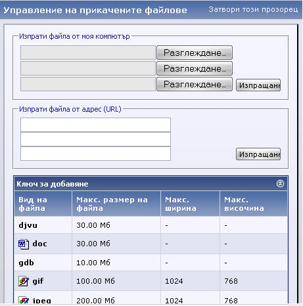Click 'Изпращане' button in computer upload section
303x306 pixels.
click(x=258, y=85)
